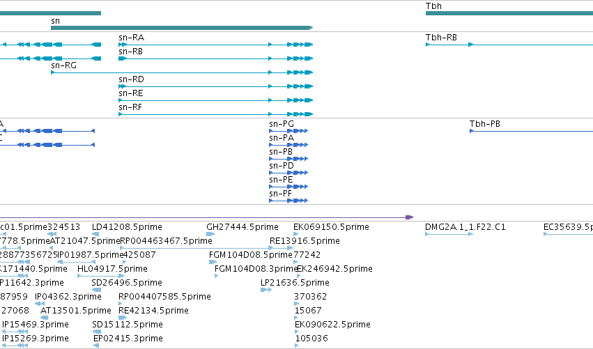Click the sn-PD protein label
The width and height of the screenshot is (593, 349).
(282, 166)
